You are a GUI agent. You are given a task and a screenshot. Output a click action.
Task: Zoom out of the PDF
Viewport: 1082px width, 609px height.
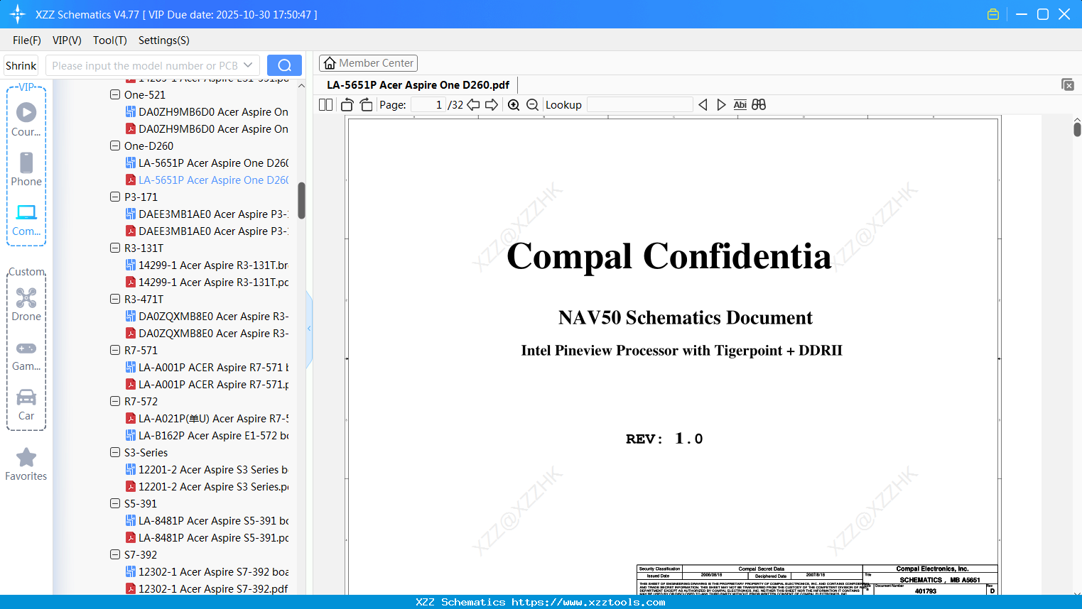[533, 105]
